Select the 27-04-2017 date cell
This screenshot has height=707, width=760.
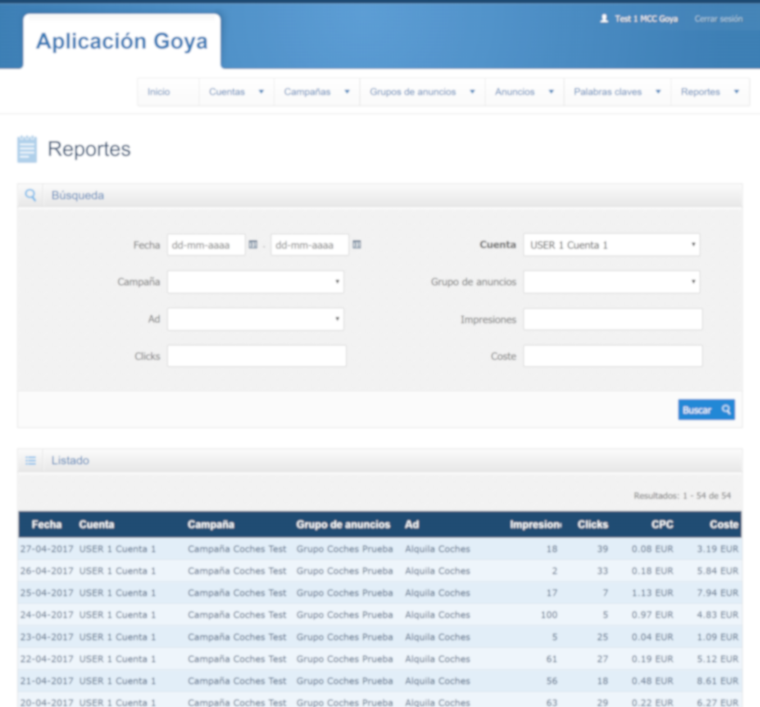pyautogui.click(x=47, y=549)
